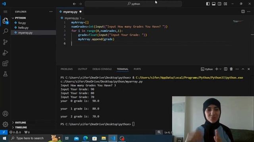The image size is (254, 142).
Task: Click the ports forwarded status item
Action: coord(27,133)
